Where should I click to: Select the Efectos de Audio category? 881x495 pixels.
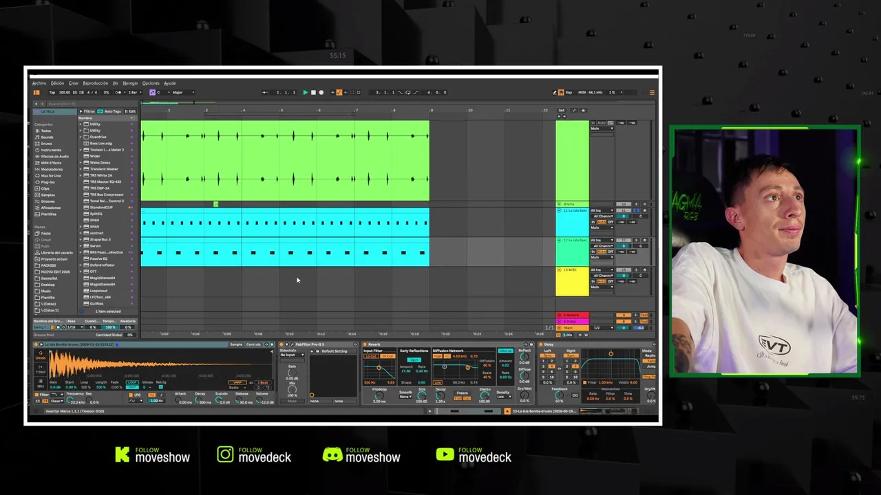(55, 157)
